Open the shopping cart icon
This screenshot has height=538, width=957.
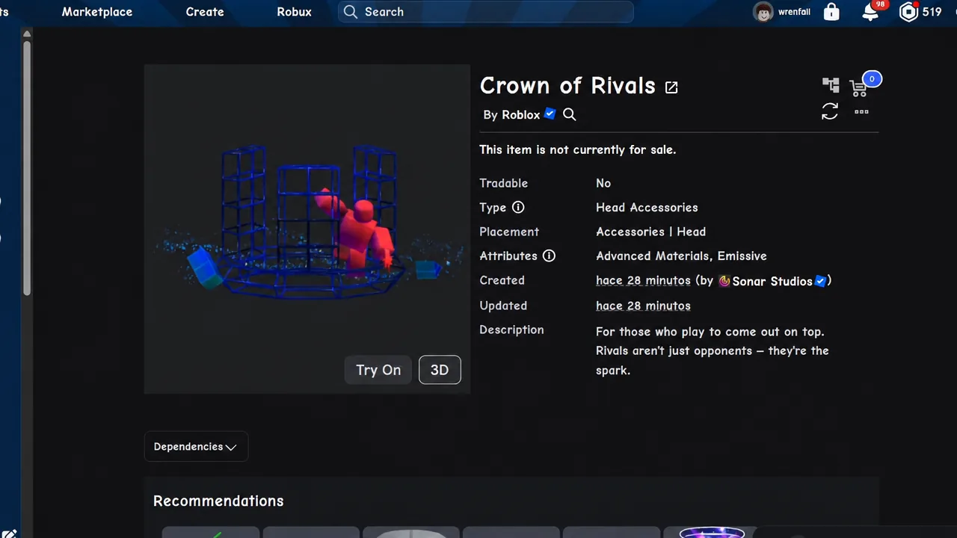pyautogui.click(x=859, y=88)
